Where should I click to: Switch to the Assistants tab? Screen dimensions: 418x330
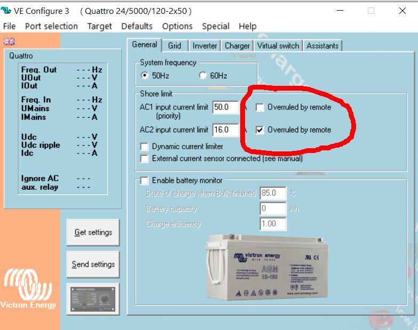[322, 46]
